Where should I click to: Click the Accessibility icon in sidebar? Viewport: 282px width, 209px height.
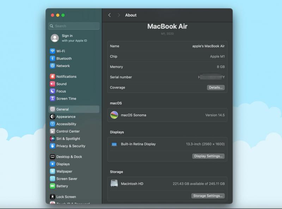(52, 124)
